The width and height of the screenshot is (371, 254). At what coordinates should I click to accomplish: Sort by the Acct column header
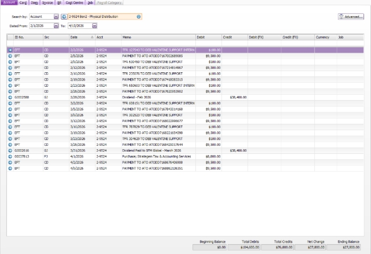click(108, 37)
